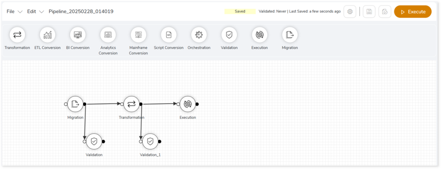441x169 pixels.
Task: Click the yellow Saved status badge
Action: click(240, 12)
